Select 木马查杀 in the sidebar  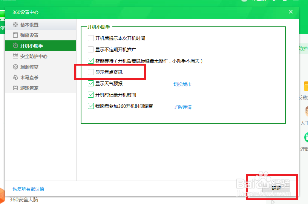[x=40, y=77]
